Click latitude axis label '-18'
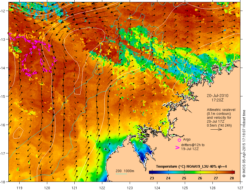 pos(3,182)
